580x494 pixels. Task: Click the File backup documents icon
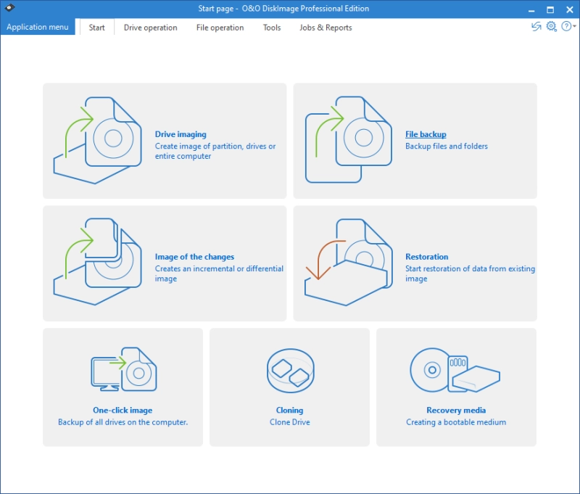[x=349, y=139]
